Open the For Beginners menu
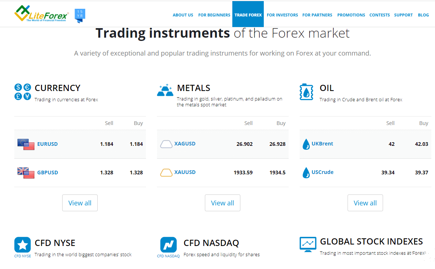The image size is (435, 269). [214, 15]
